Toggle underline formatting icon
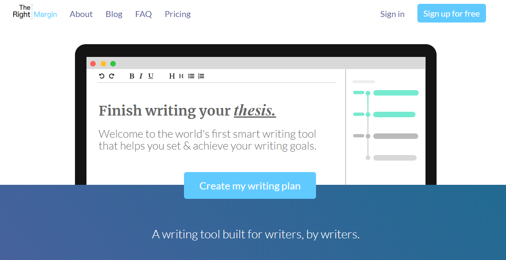The image size is (506, 260). (x=151, y=76)
